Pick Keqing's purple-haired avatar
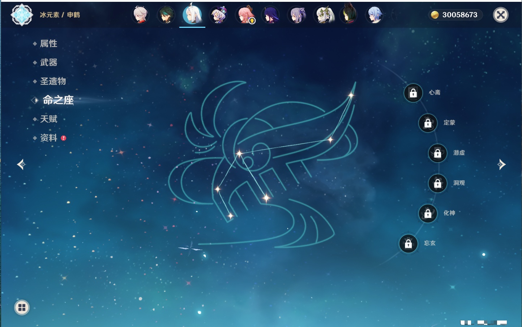This screenshot has width=522, height=327. pyautogui.click(x=297, y=15)
